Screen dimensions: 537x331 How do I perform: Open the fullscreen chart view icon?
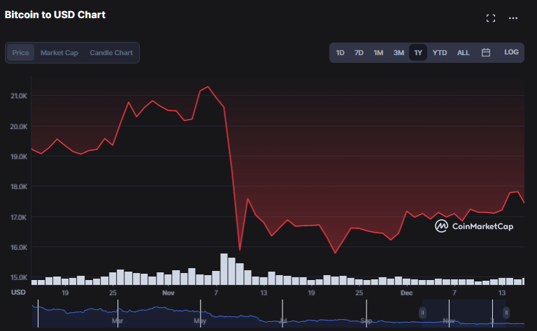click(491, 18)
